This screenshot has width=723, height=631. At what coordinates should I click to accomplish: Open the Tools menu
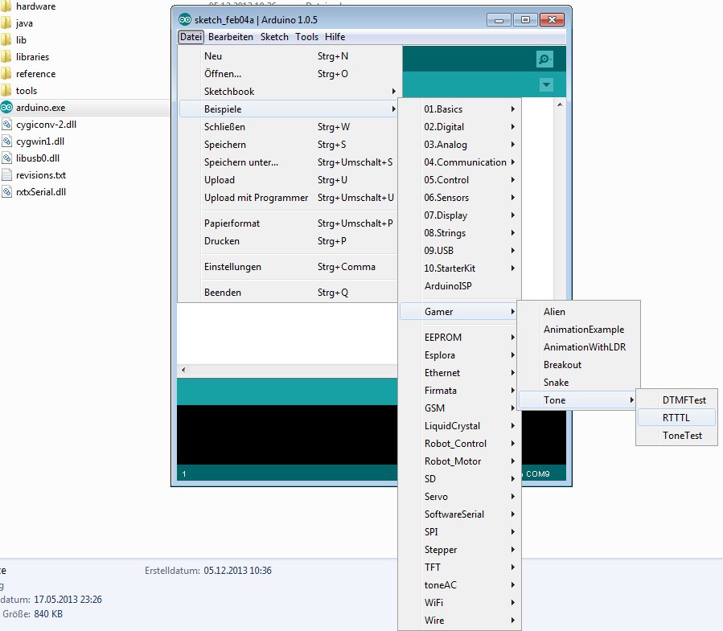[x=306, y=37]
